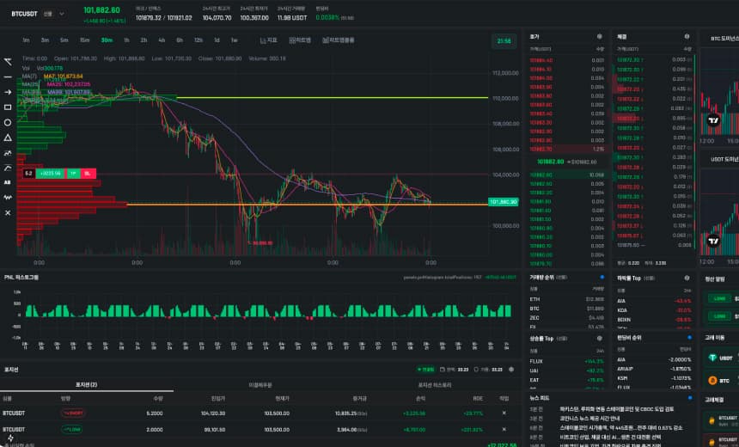Select the trend line drawing tool
The image size is (739, 447).
8,61
